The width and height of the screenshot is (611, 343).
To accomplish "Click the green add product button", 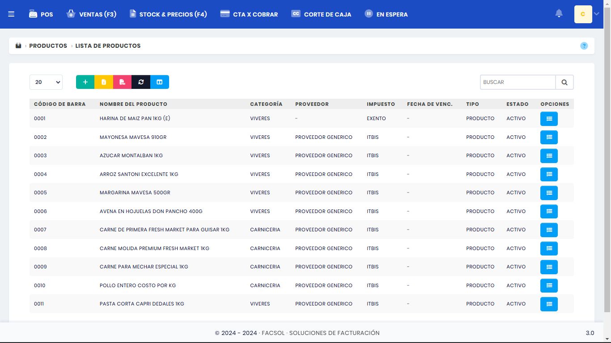I will coord(85,82).
